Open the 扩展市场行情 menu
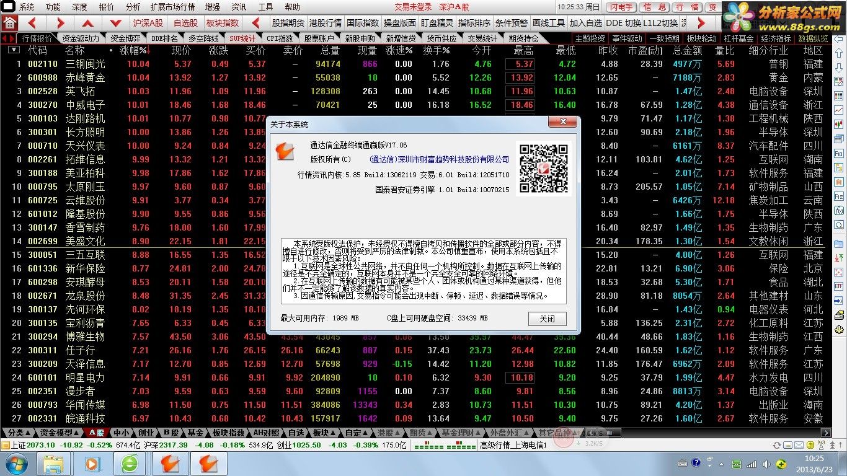The height and width of the screenshot is (476, 847). 172,7
